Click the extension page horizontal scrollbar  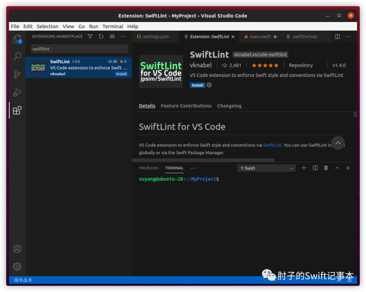pyautogui.click(x=203, y=160)
